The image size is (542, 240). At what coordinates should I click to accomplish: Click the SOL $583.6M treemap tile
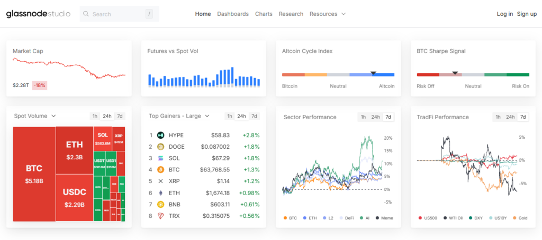point(103,139)
